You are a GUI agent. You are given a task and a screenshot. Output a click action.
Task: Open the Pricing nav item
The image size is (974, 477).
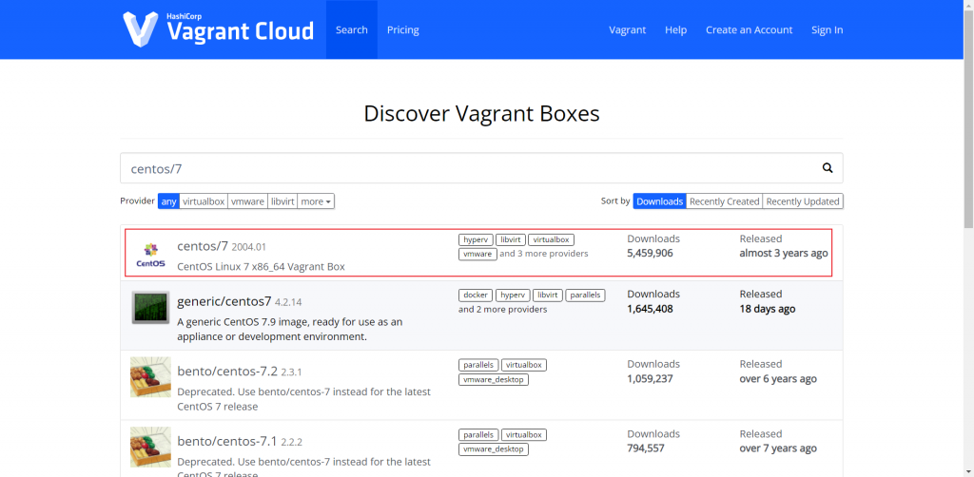pos(403,29)
